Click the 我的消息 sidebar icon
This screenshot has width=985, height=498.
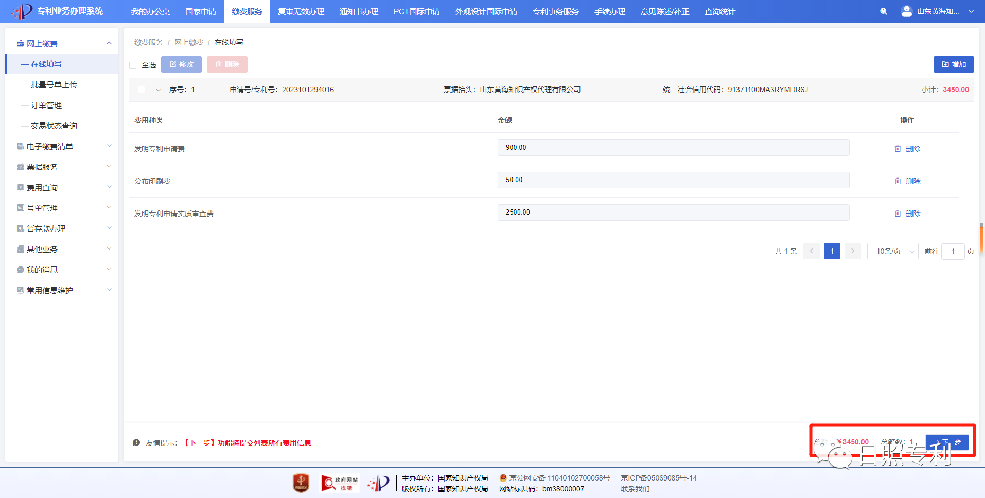click(x=21, y=270)
